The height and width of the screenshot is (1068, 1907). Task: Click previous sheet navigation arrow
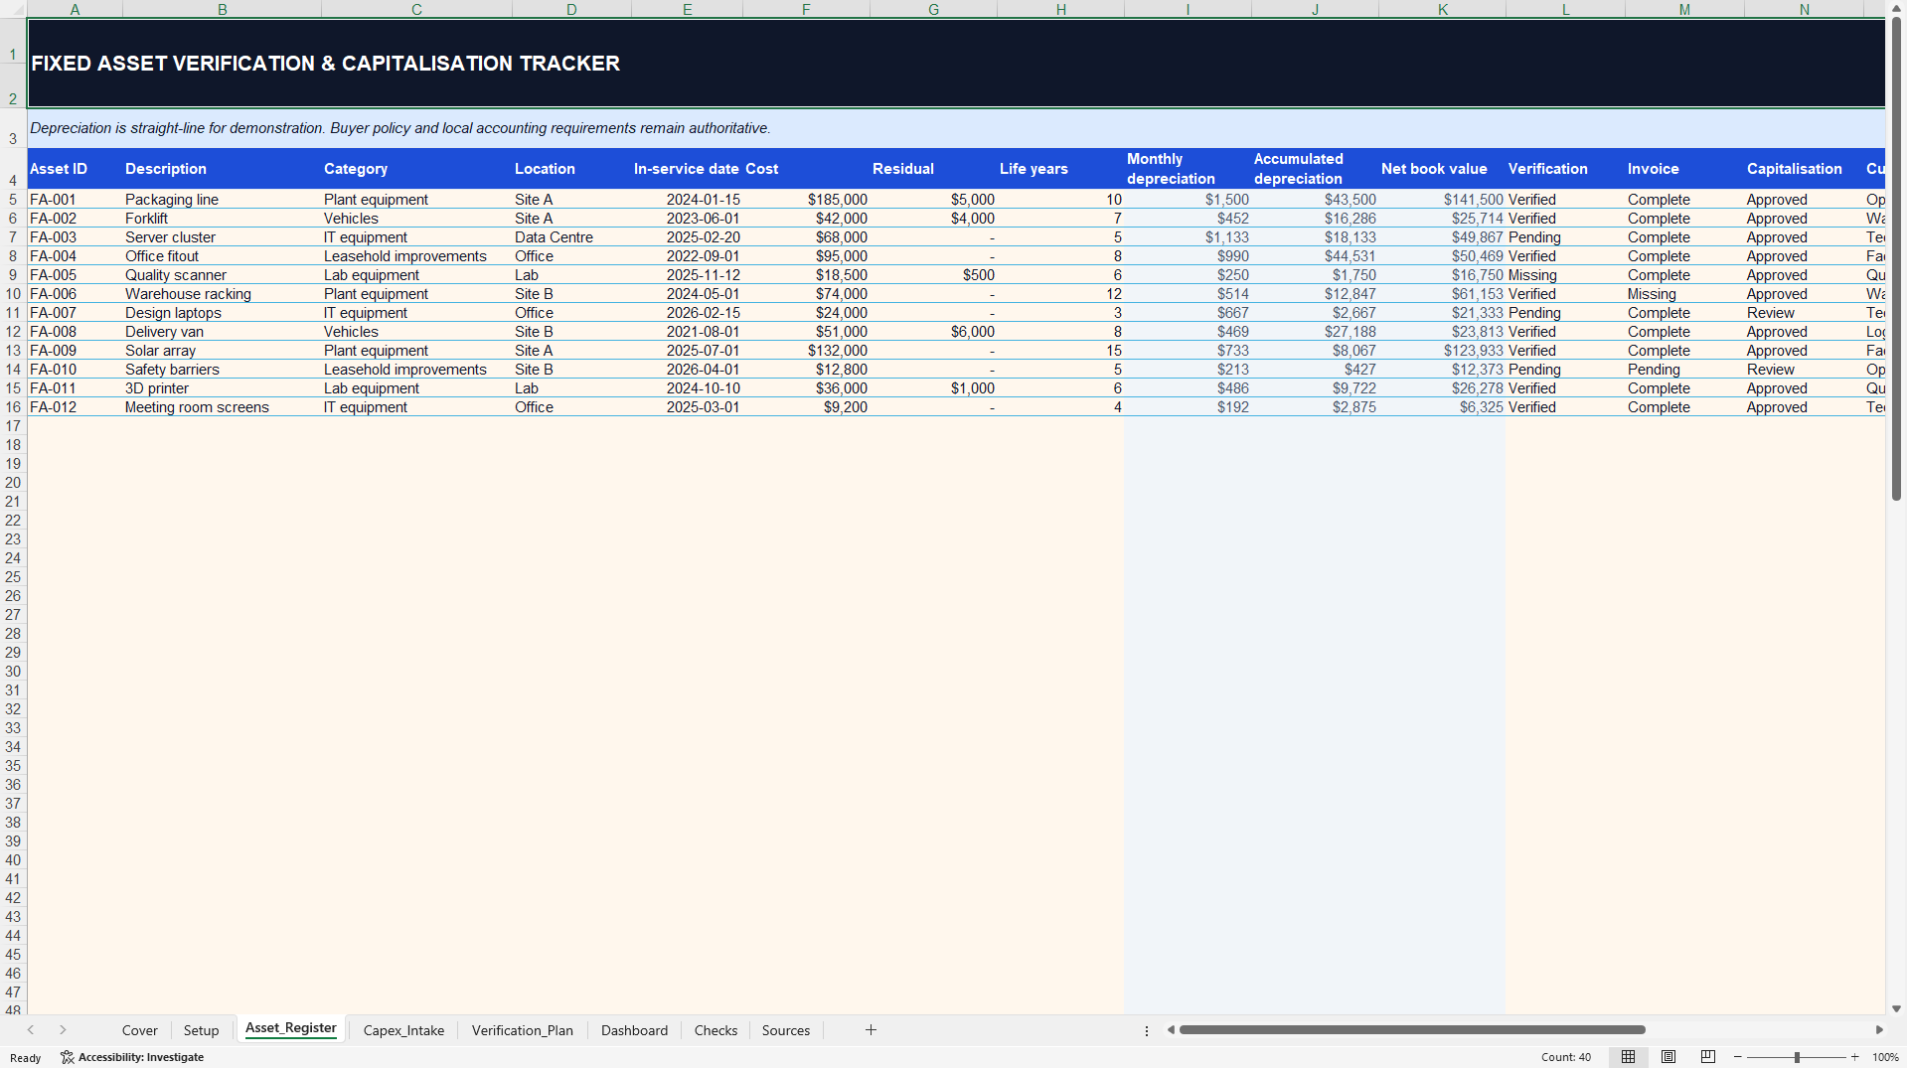click(x=31, y=1030)
